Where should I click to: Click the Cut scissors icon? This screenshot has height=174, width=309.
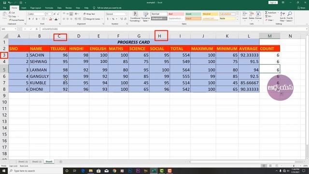(10, 13)
